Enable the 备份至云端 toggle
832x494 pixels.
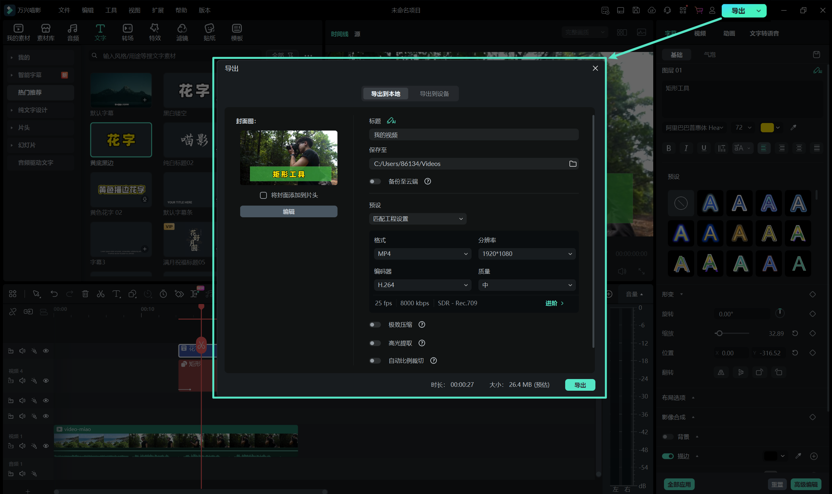tap(375, 182)
